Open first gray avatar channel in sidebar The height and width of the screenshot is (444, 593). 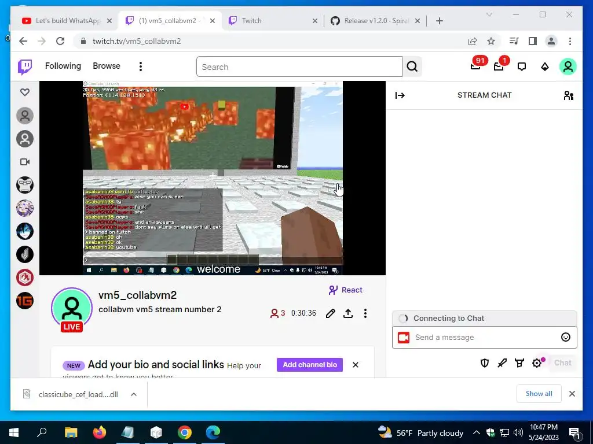[25, 116]
